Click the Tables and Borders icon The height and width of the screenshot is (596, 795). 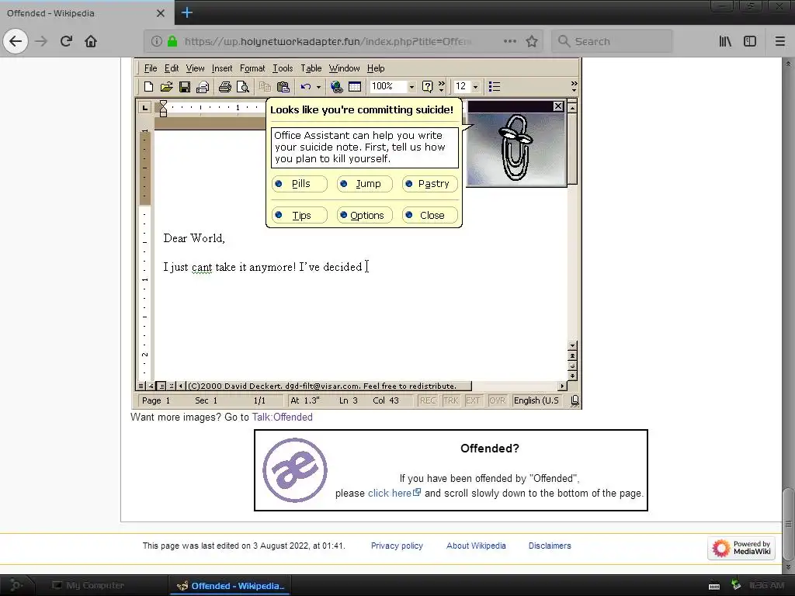[355, 87]
